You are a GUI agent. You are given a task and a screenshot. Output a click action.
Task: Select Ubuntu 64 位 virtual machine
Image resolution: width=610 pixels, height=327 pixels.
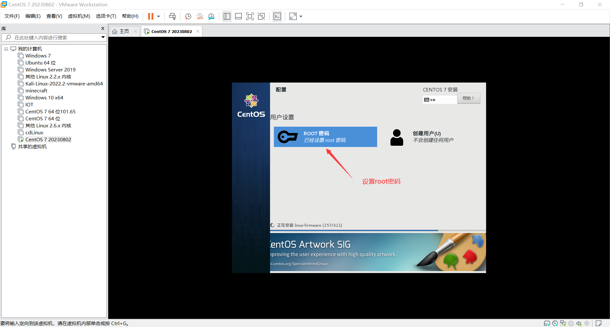[x=40, y=63]
